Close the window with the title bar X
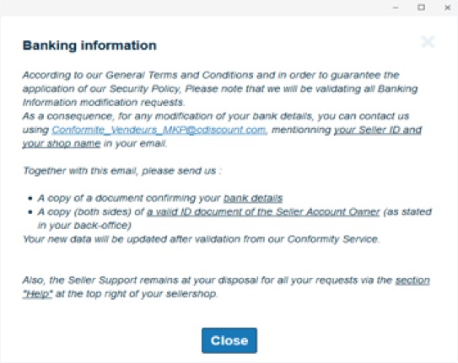Viewport: 458px width, 363px height. coord(447,8)
